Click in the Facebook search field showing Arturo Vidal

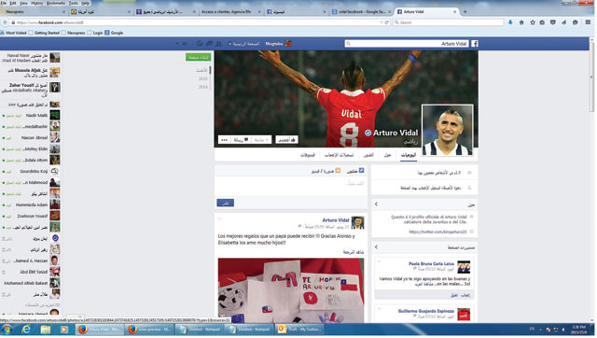click(x=408, y=44)
